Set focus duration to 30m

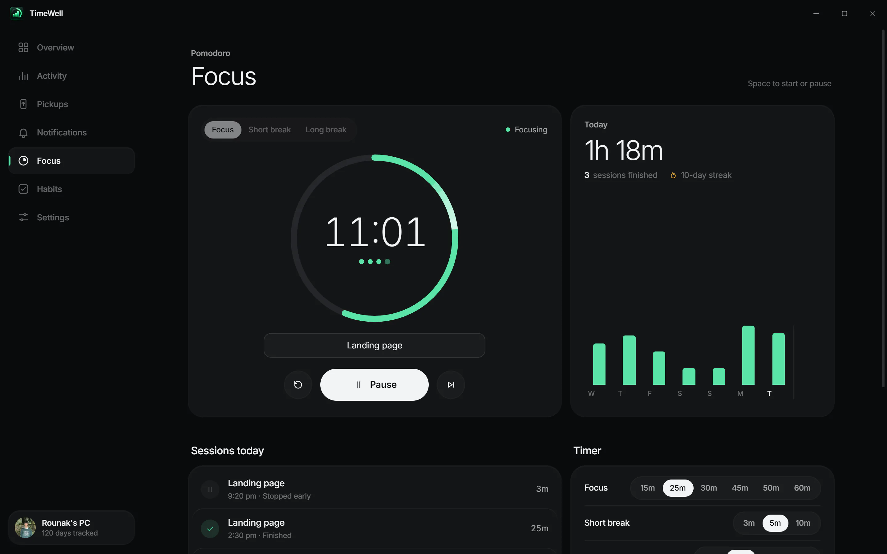[x=708, y=488]
